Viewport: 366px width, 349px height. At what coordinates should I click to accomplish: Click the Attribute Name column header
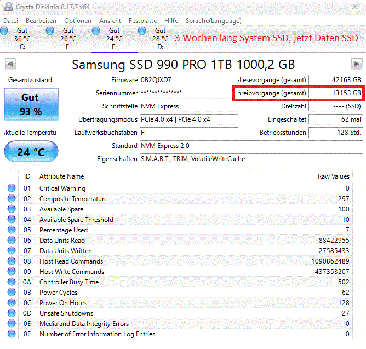61,176
